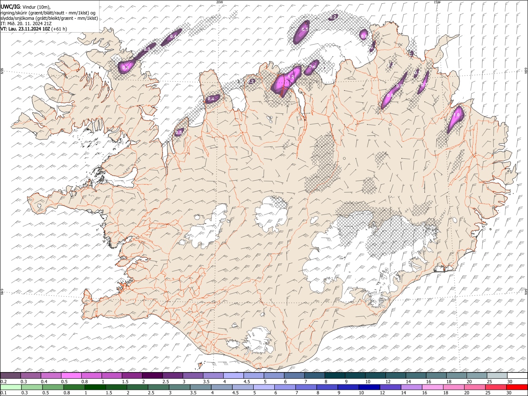Pick deep blue lower swatch starting at 10
Viewport: 528px width, 396px height.
[x=369, y=387]
